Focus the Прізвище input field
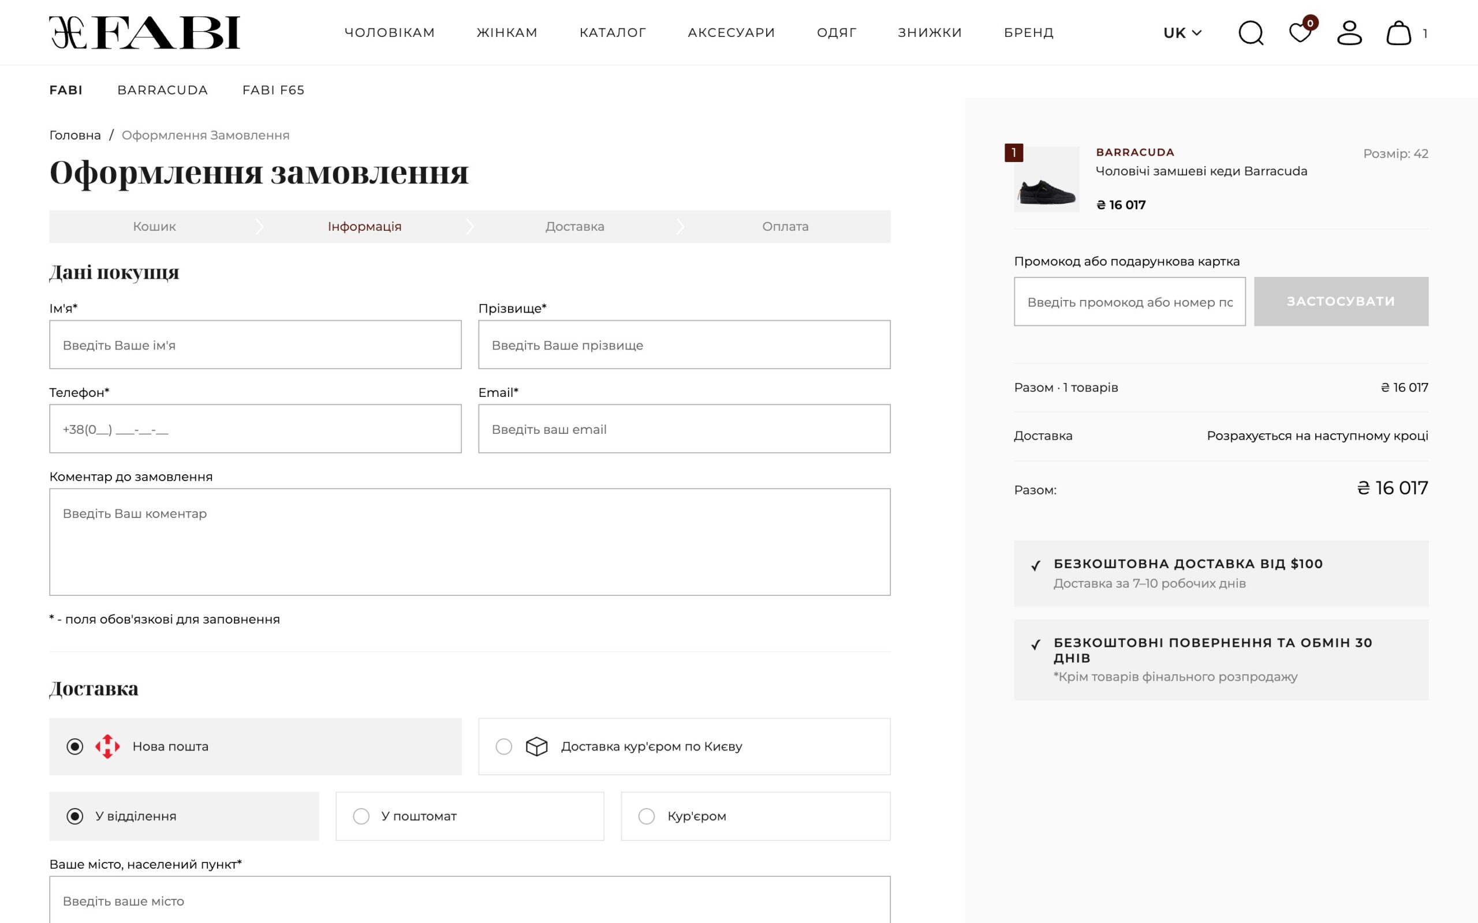Viewport: 1478px width, 923px height. [684, 344]
